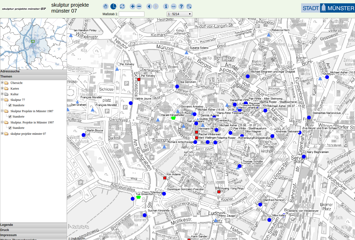
Task: Focus the Maßstab scale input field
Action: point(132,14)
